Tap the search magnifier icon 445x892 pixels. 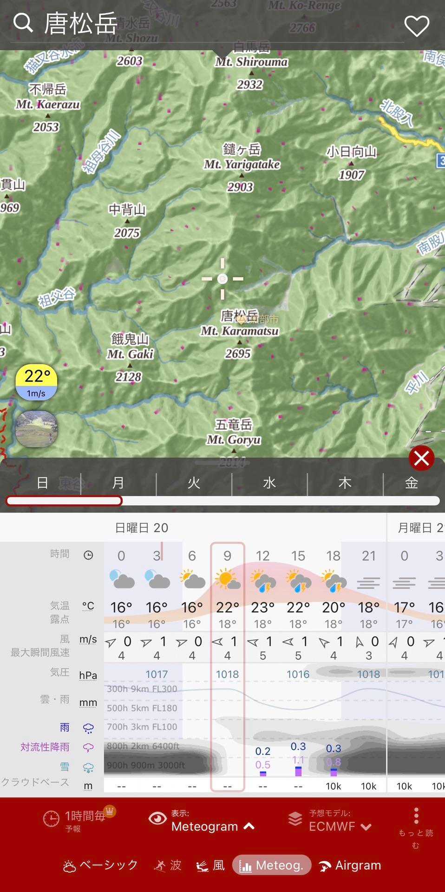[23, 23]
